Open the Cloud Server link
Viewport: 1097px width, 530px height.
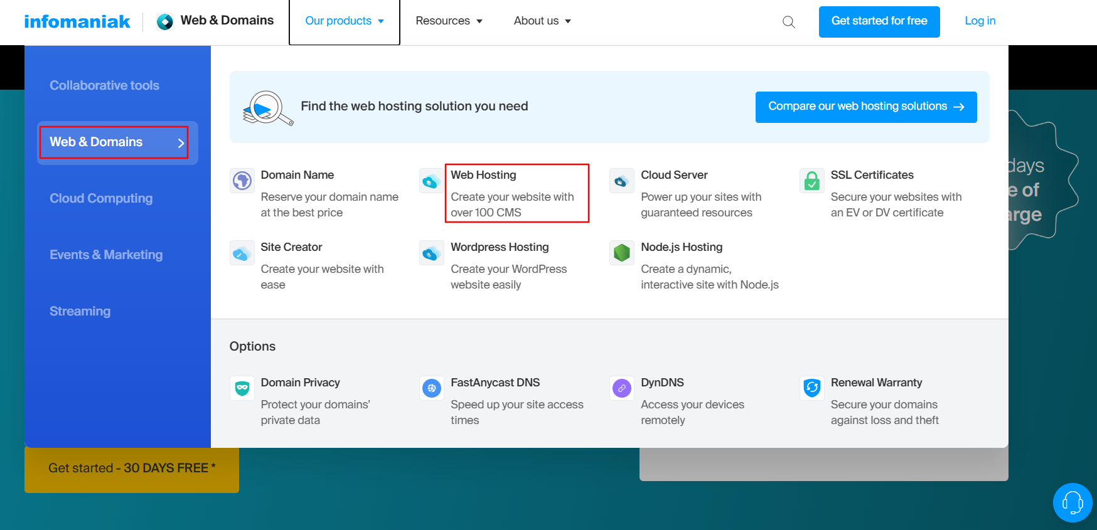click(674, 175)
